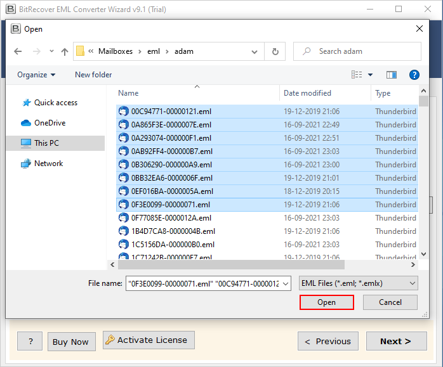Select adam in the breadcrumb path
This screenshot has height=367, width=443.
pos(184,51)
